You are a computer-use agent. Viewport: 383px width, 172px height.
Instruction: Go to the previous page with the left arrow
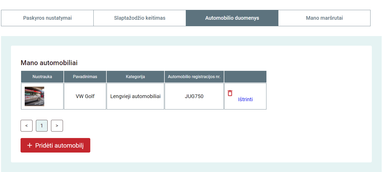(x=27, y=126)
